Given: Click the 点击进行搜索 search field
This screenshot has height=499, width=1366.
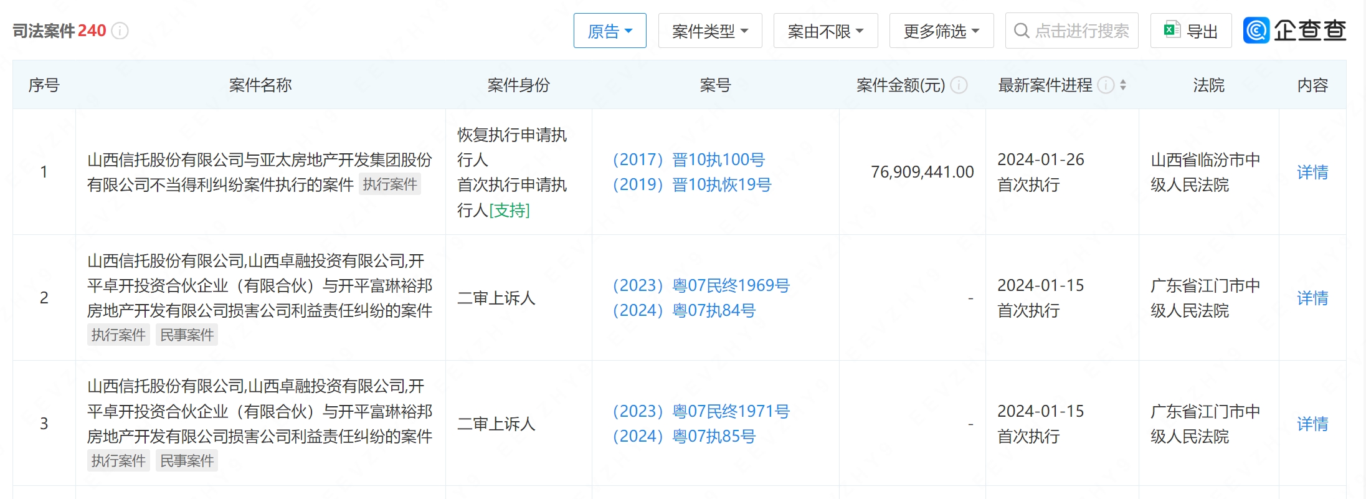Looking at the screenshot, I should 1081,31.
